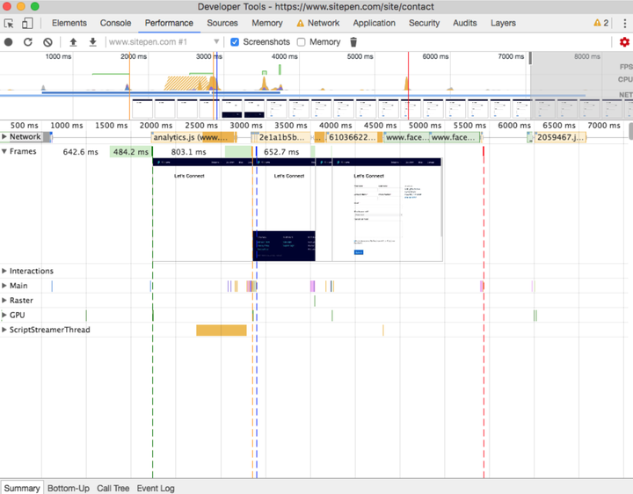Start recording with the record button

click(8, 42)
